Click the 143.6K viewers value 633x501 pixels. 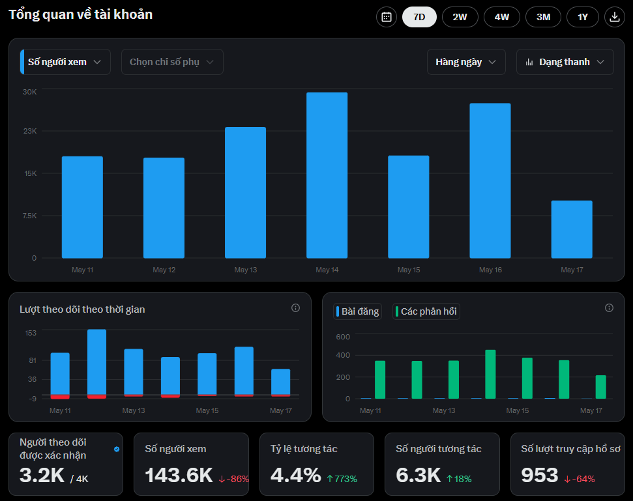pos(179,475)
